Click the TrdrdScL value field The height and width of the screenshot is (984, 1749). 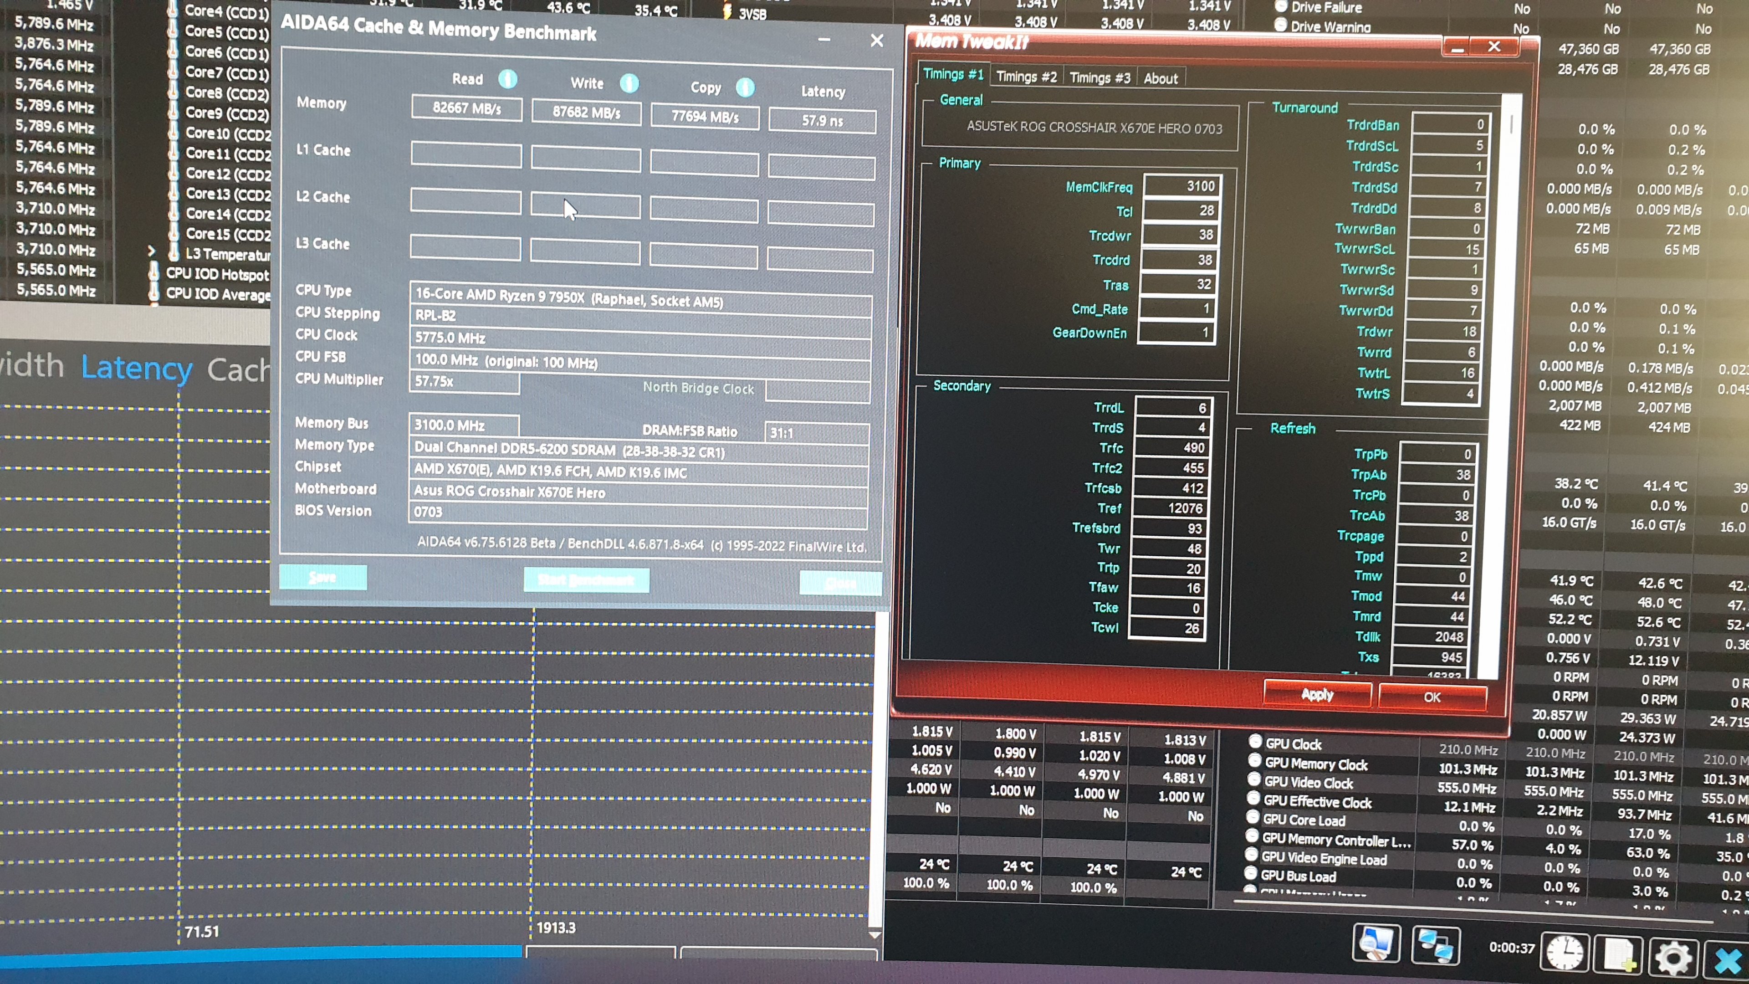[1450, 145]
